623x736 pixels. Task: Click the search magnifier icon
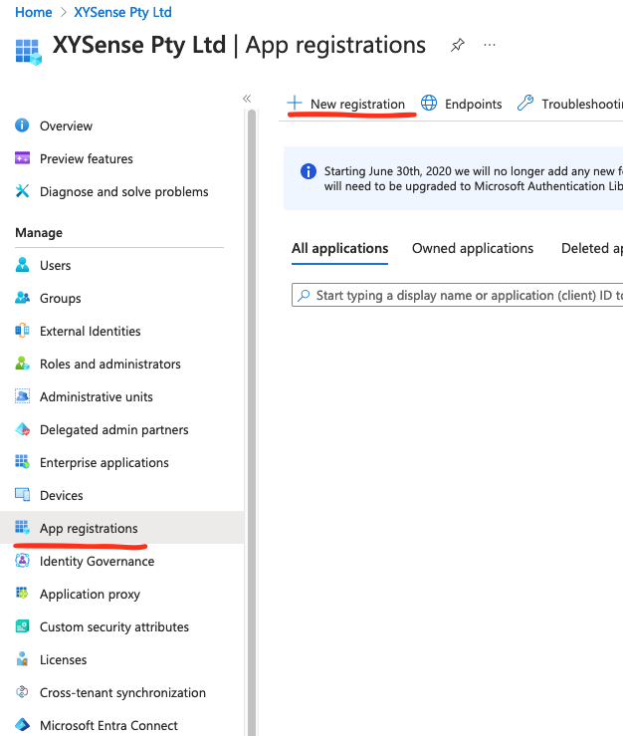coord(304,295)
